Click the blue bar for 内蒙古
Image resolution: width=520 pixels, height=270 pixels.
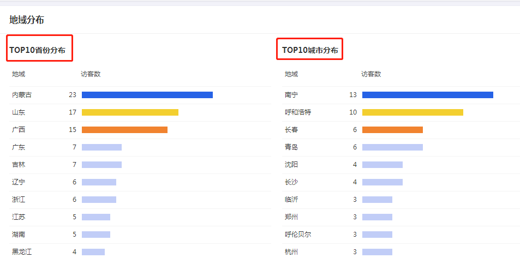147,95
